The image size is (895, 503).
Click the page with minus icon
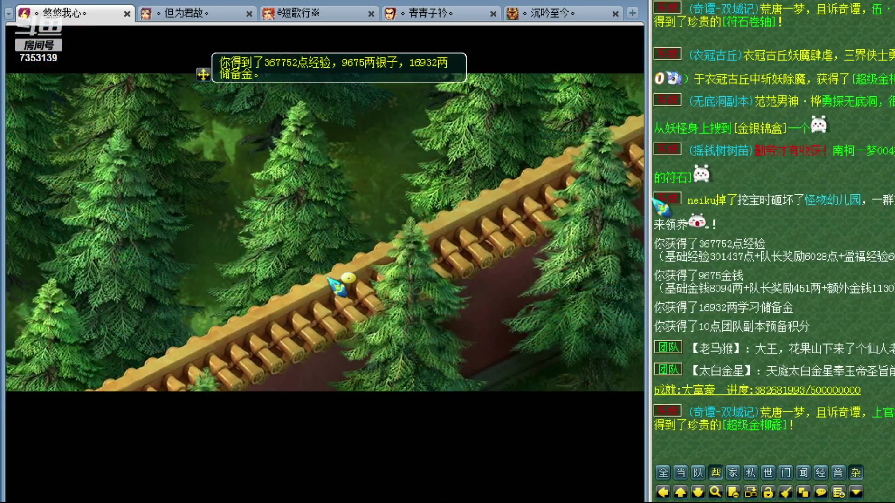[733, 492]
